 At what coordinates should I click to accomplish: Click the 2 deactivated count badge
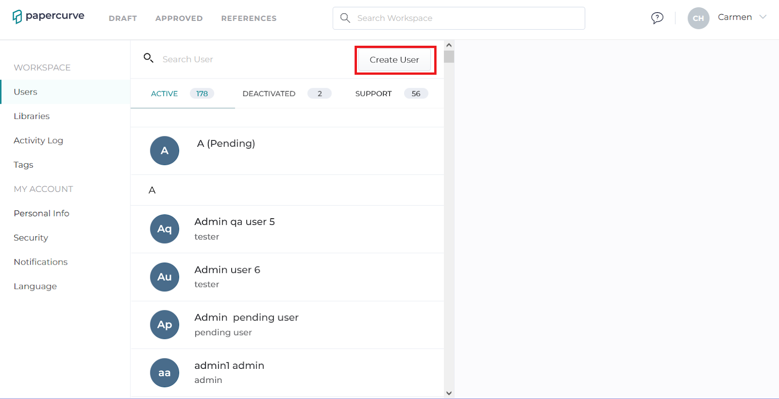point(319,94)
